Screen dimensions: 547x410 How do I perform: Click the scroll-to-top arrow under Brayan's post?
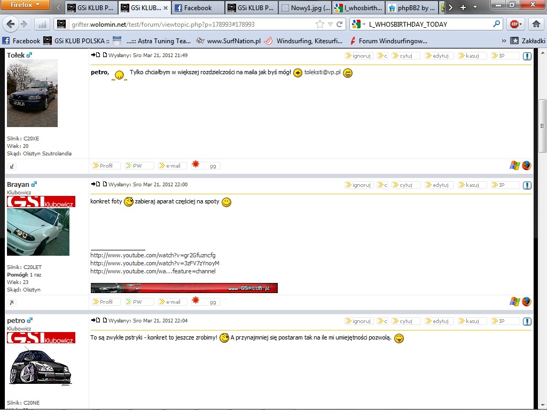tap(12, 303)
